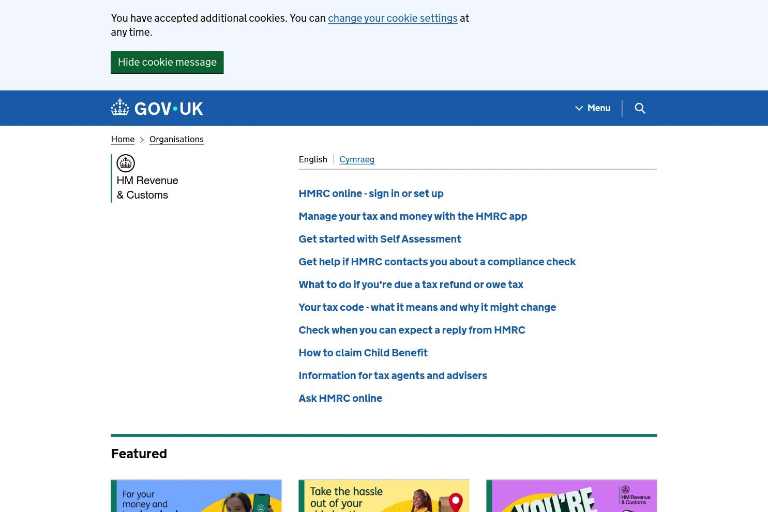768x512 pixels.
Task: Open Information for tax agents and advisers
Action: pos(393,375)
